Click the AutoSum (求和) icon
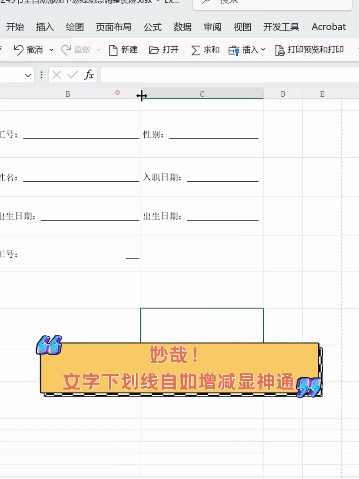 195,50
